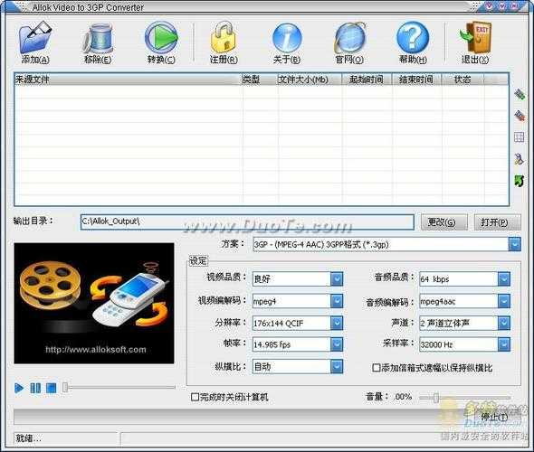Click the 状态 column header
Screen dimensions: 534x452
tap(462, 80)
